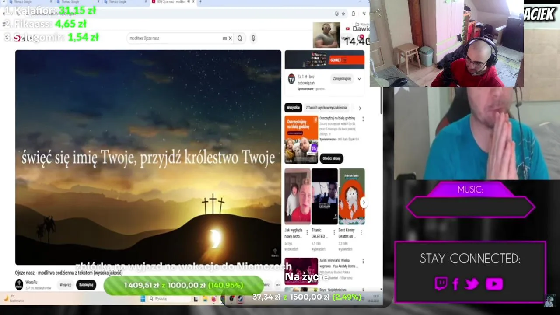560x315 pixels.
Task: Click the Otwórz stronę button
Action: [331, 158]
